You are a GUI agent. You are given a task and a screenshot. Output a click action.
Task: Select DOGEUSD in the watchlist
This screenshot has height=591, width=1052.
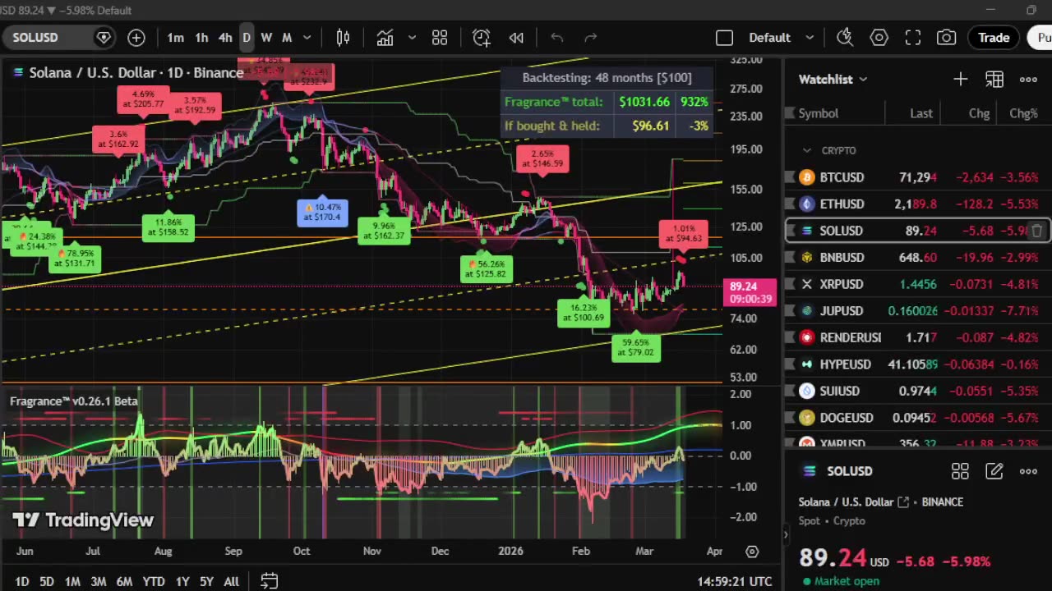[x=918, y=418]
